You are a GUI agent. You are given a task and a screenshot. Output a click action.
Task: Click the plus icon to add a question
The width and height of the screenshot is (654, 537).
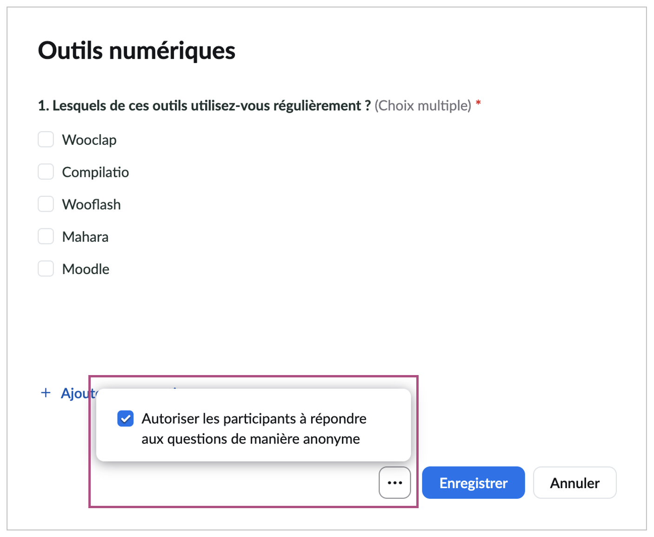pos(46,393)
